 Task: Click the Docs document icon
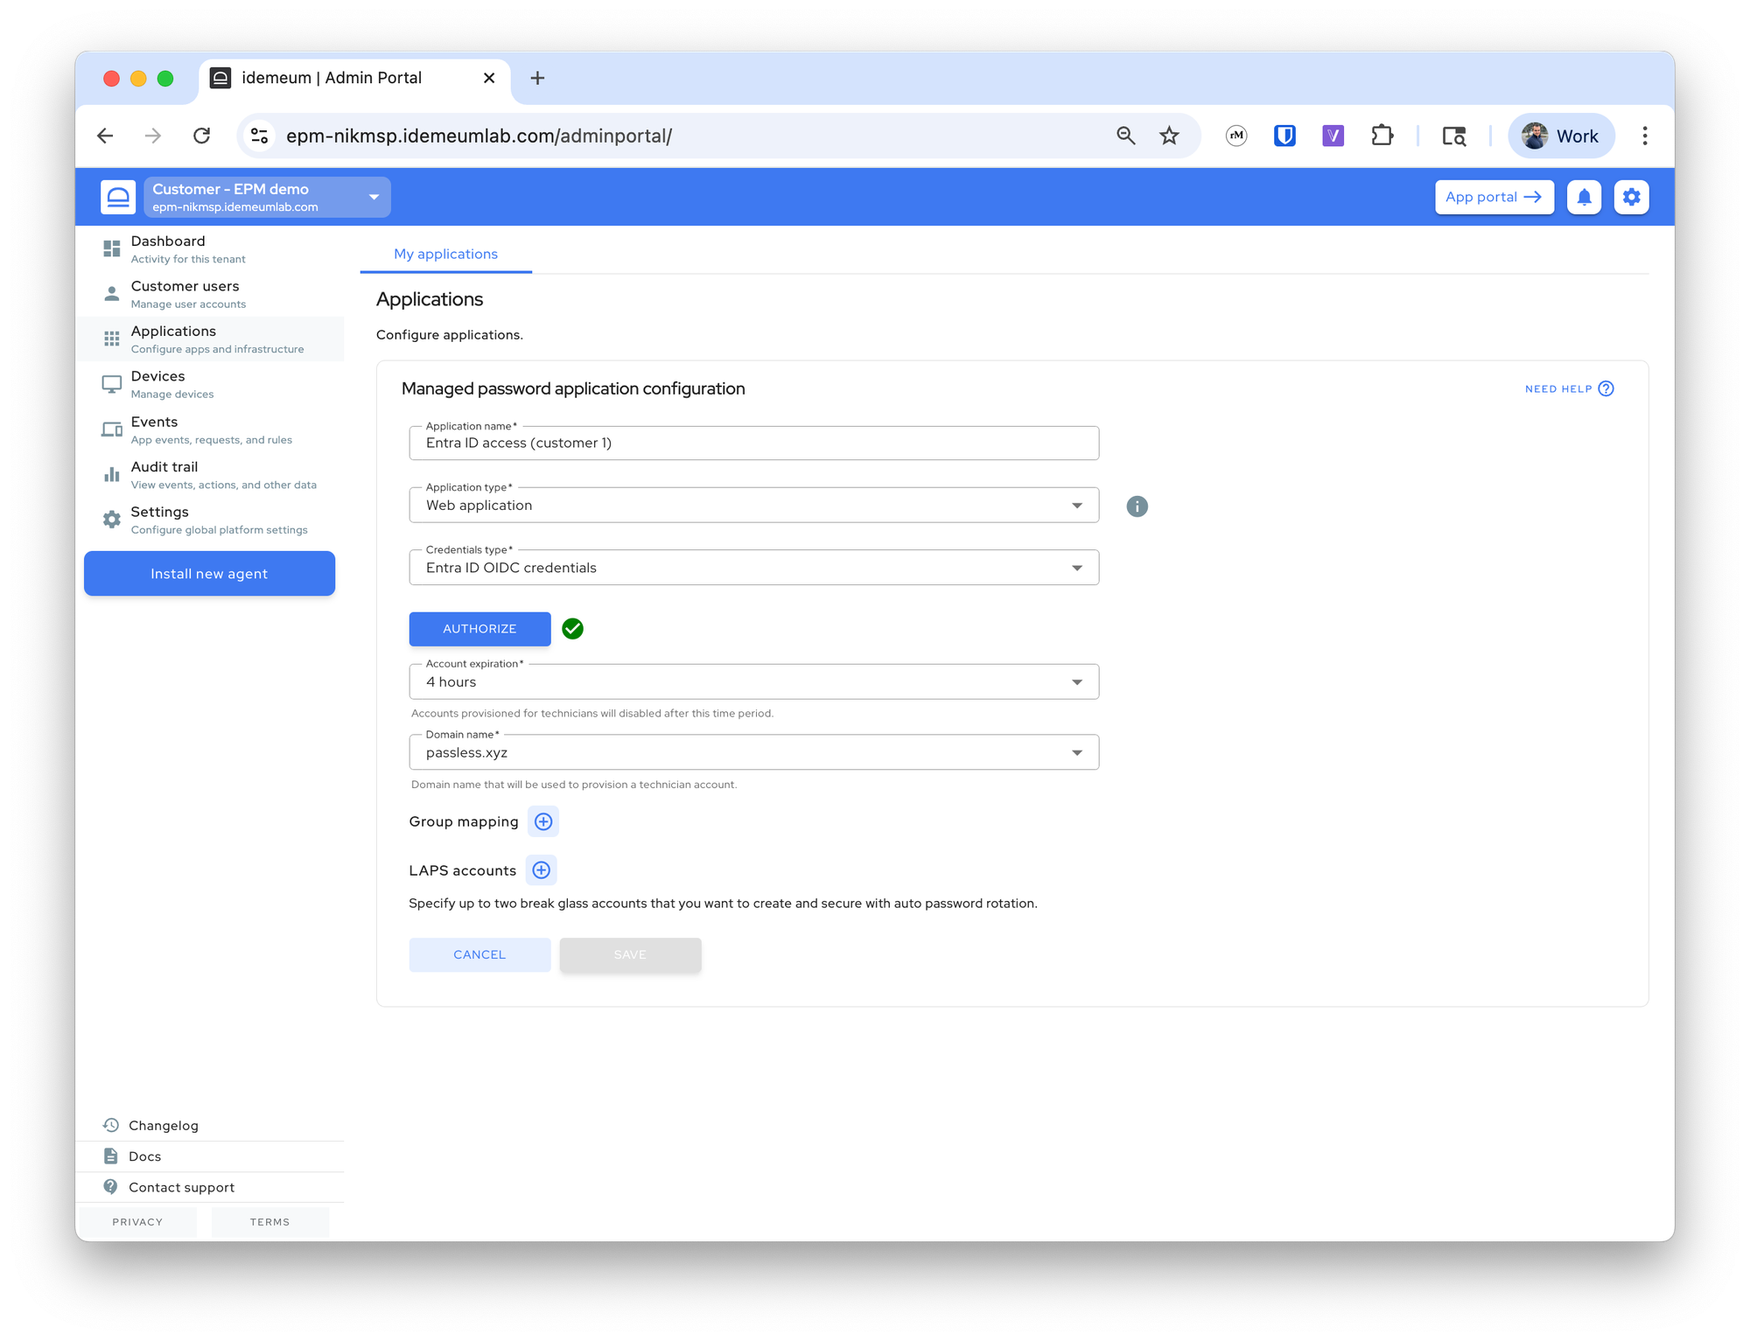[110, 1156]
